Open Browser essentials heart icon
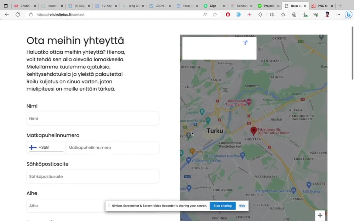354x221 pixels. 316,14
